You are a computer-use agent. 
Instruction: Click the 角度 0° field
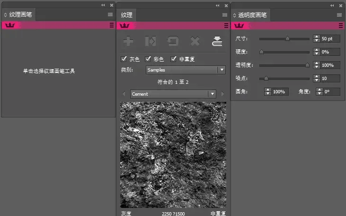[x=331, y=91]
